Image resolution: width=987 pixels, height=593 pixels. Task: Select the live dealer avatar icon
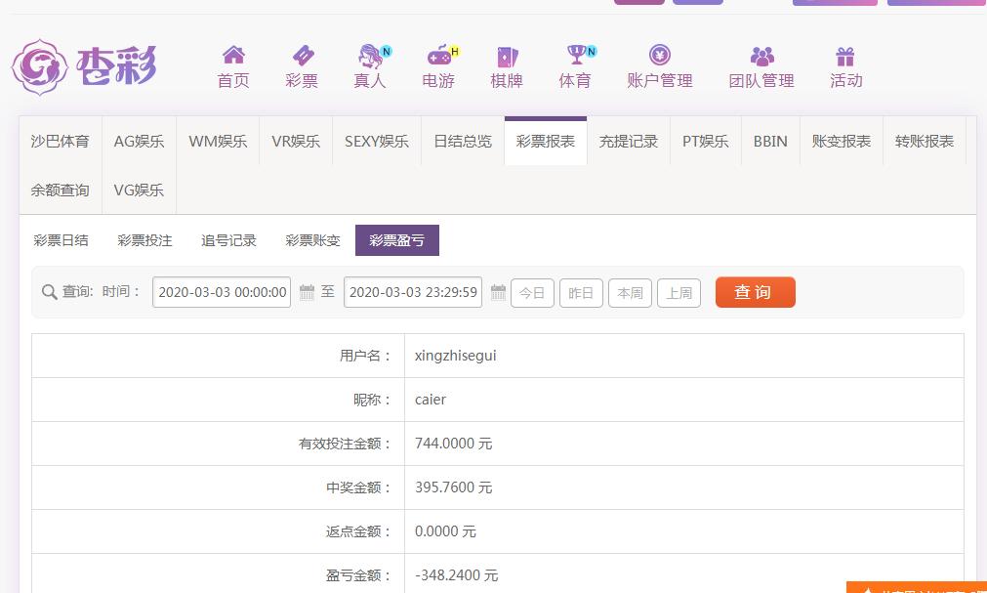point(370,55)
